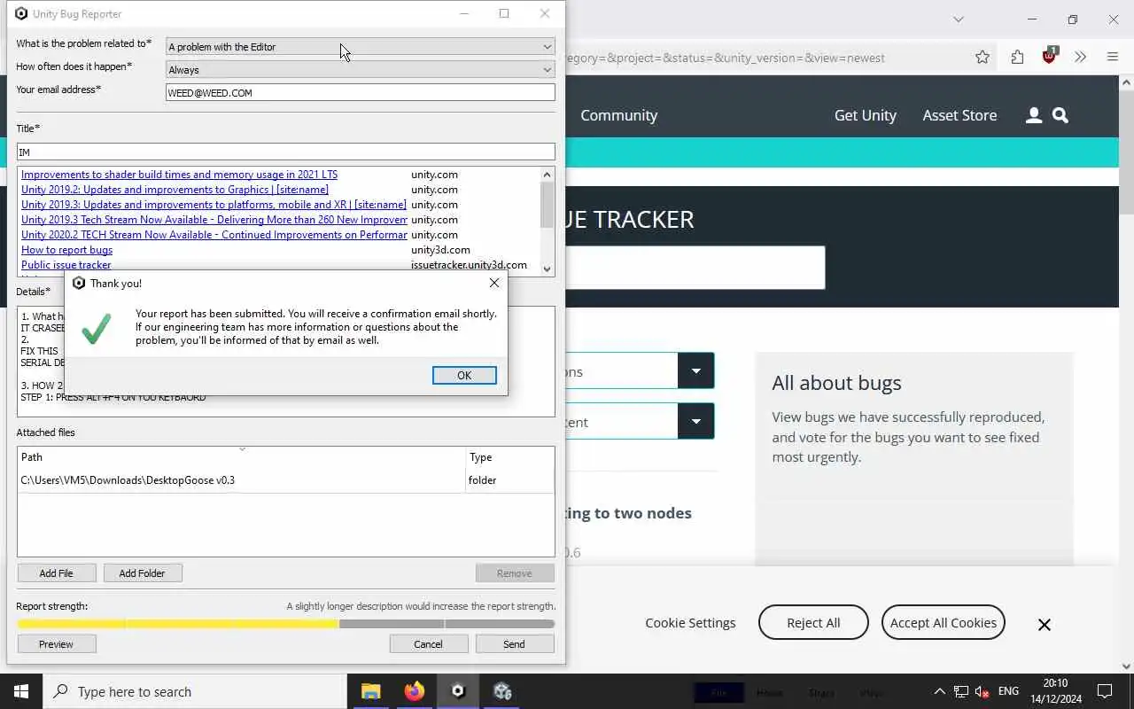This screenshot has height=709, width=1134.
Task: Open Community menu on Unity website
Action: pyautogui.click(x=618, y=115)
